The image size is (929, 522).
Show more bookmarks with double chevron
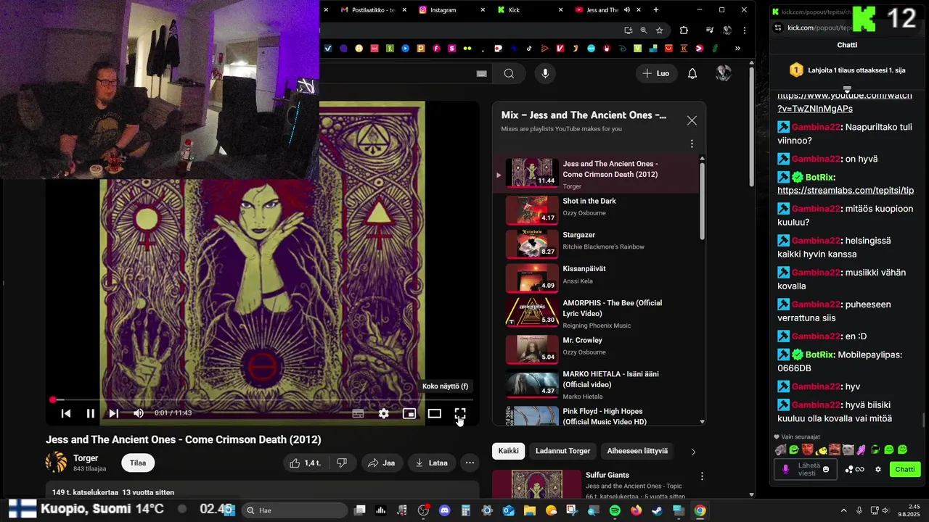(x=737, y=49)
